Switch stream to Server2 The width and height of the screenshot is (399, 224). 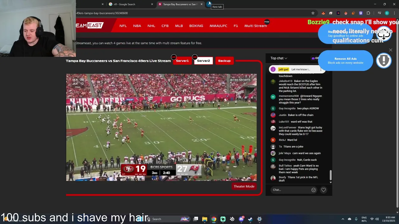click(203, 61)
